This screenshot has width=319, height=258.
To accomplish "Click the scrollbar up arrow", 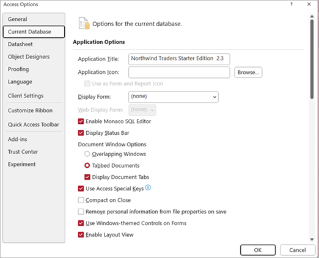I will (312, 16).
